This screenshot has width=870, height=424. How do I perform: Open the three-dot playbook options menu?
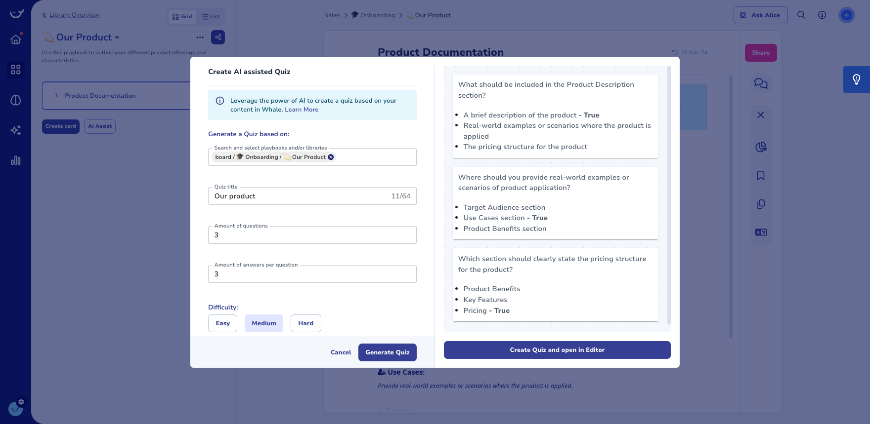point(200,38)
